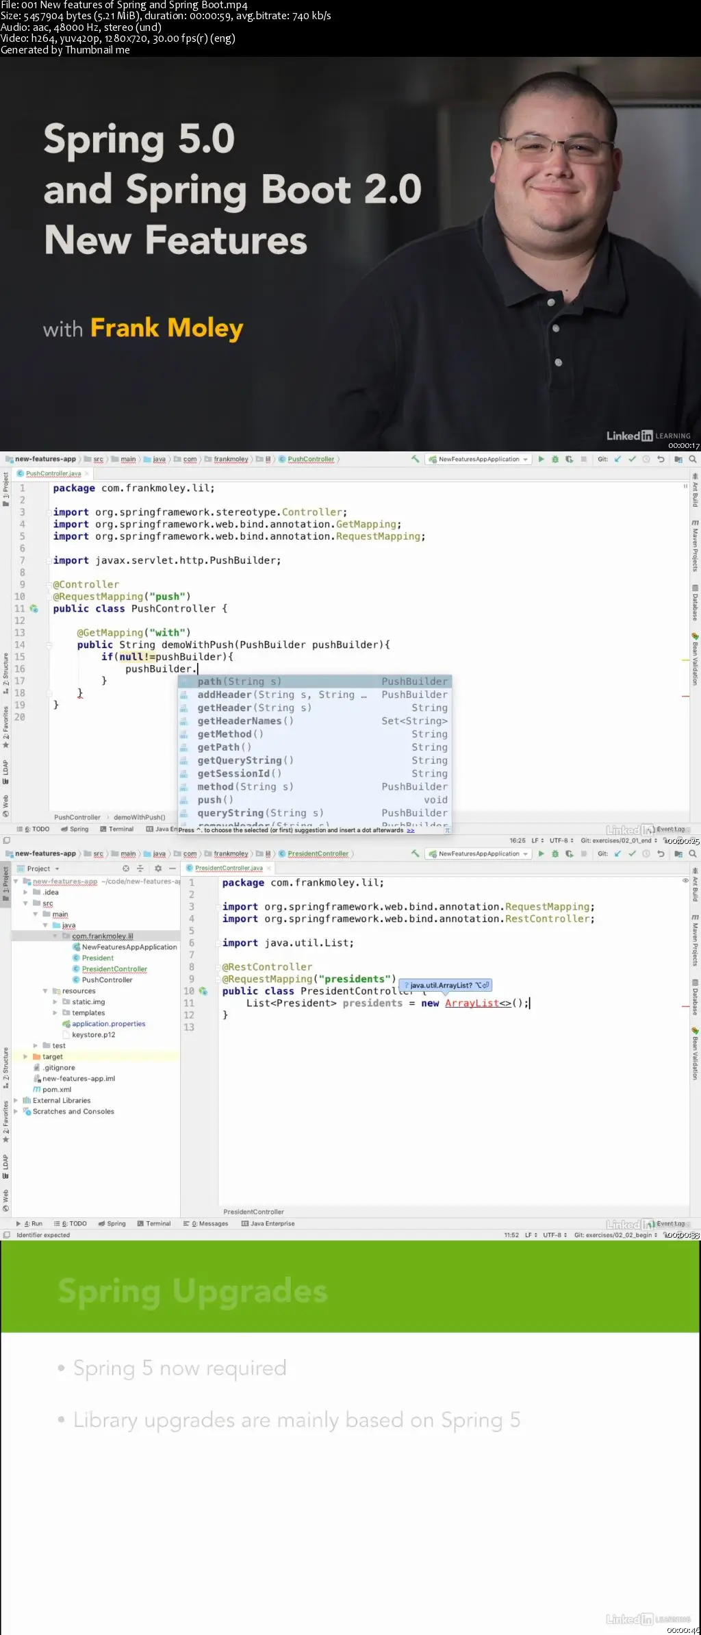Click the gutter icon beside line 11 of PushController

coord(34,609)
